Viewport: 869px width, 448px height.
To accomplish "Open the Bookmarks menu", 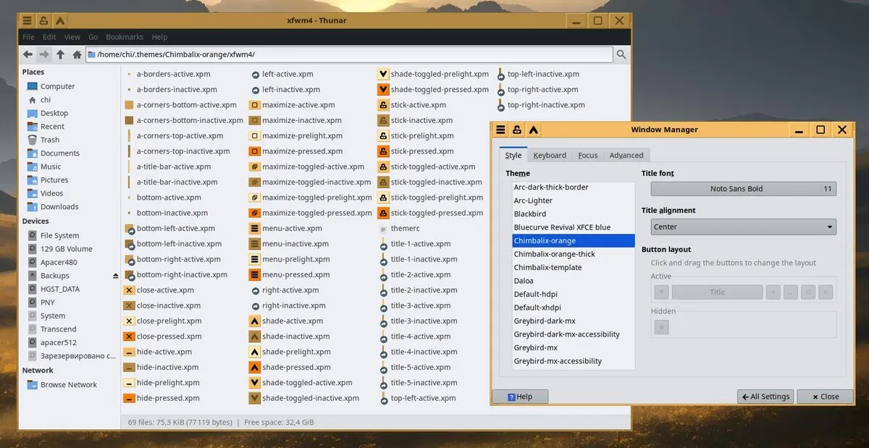I will [x=125, y=37].
